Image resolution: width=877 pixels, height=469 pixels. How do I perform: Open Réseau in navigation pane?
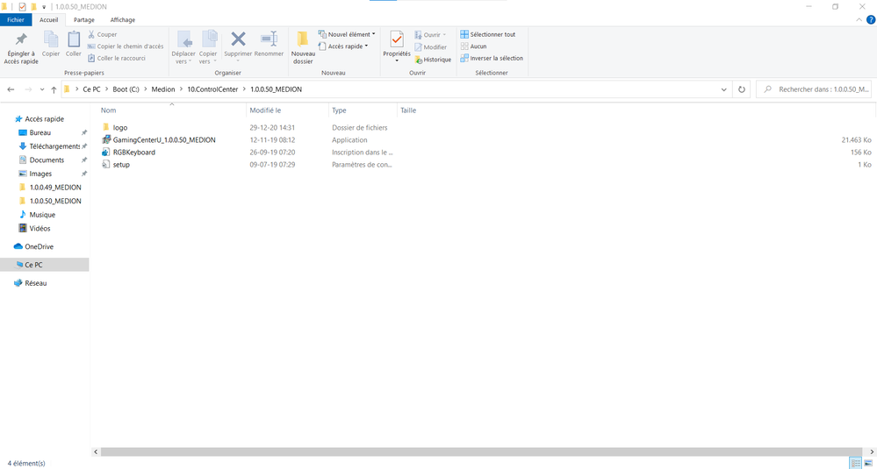(x=35, y=283)
